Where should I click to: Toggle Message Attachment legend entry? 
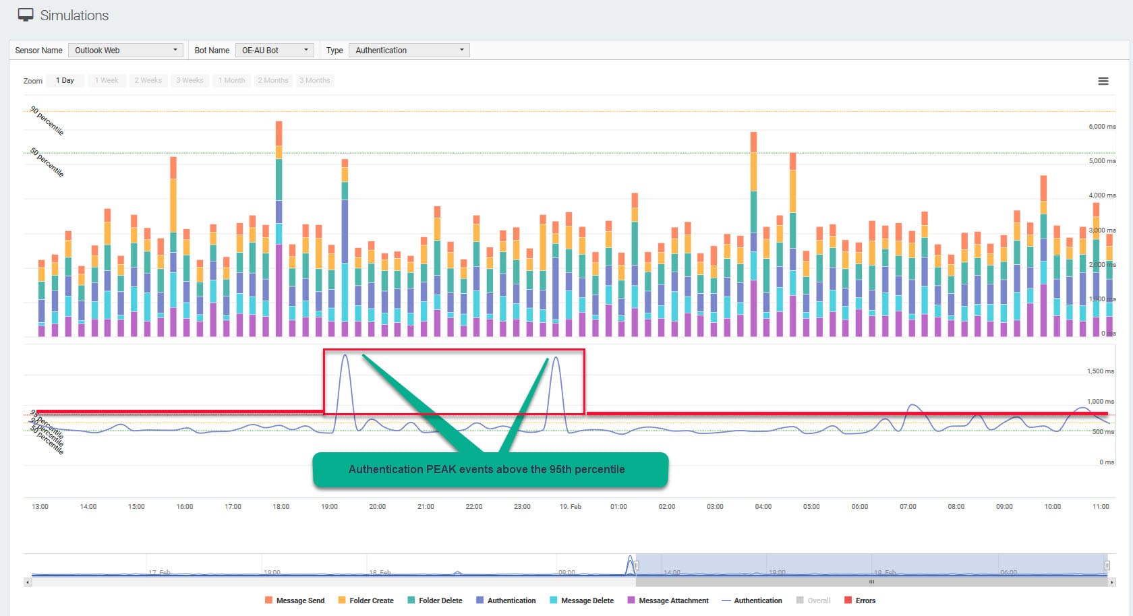click(673, 600)
